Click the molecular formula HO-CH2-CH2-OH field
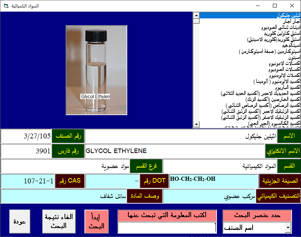The image size is (301, 237). coord(214,181)
